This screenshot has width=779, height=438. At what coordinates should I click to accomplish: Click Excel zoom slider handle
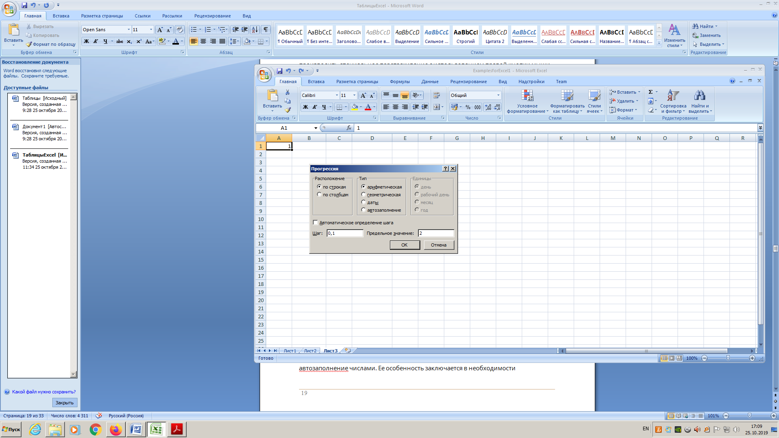[x=728, y=358]
